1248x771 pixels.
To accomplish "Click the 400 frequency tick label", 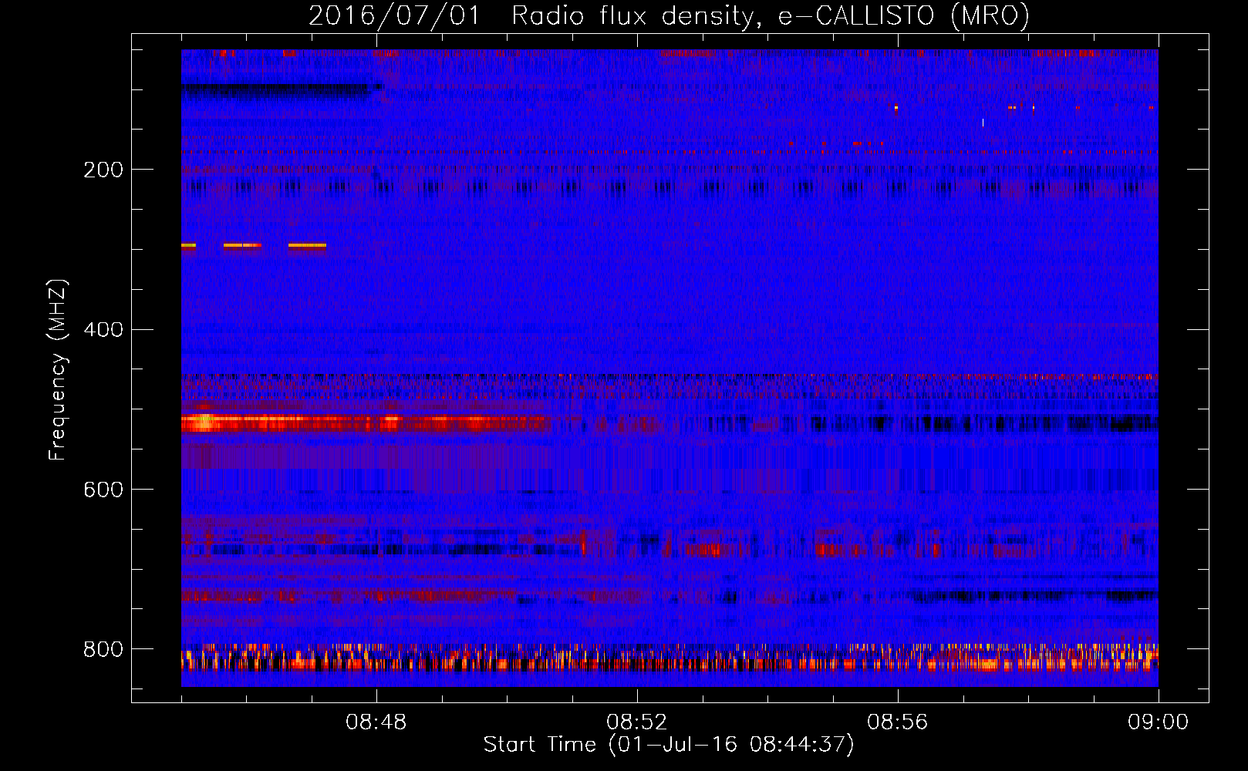I will [103, 330].
